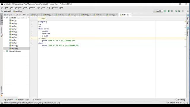Switch to the test4.py editor tab

pos(73,15)
